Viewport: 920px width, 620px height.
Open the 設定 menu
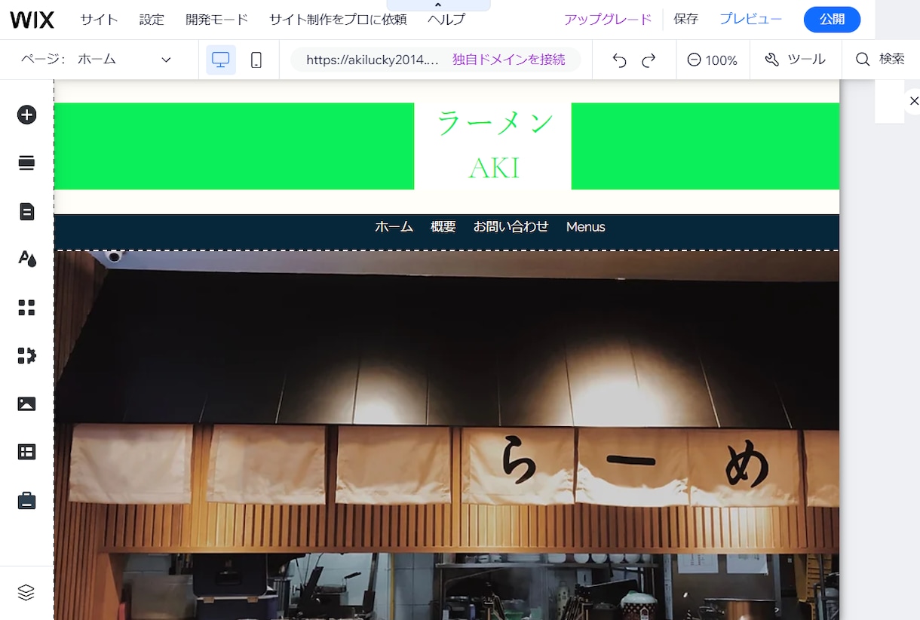coord(152,20)
